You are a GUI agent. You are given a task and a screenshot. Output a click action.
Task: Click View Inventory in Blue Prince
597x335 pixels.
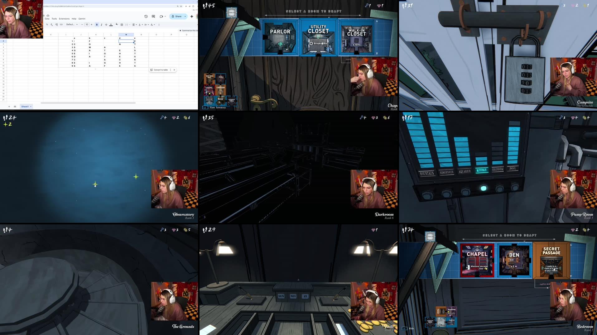tap(217, 107)
